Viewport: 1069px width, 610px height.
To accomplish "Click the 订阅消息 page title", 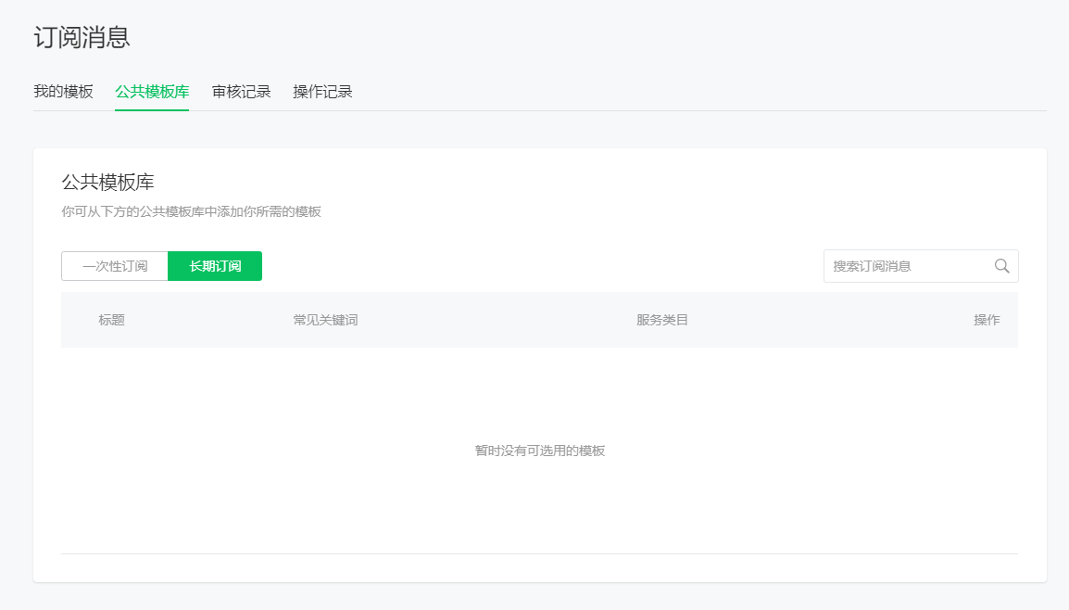I will [x=82, y=37].
